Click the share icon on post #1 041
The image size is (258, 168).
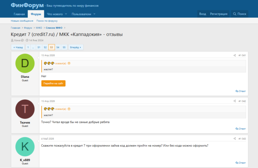click(x=235, y=55)
